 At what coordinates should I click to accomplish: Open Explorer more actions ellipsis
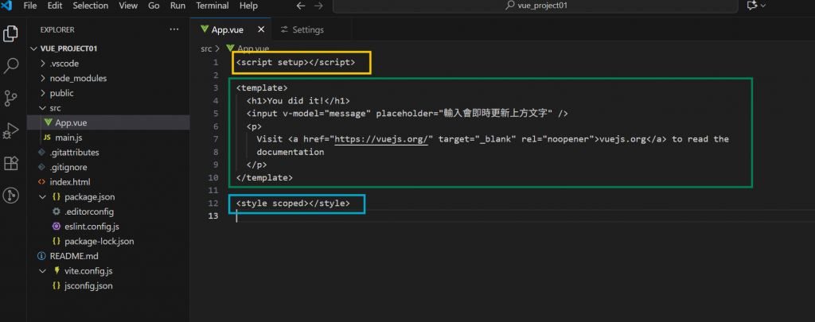174,29
